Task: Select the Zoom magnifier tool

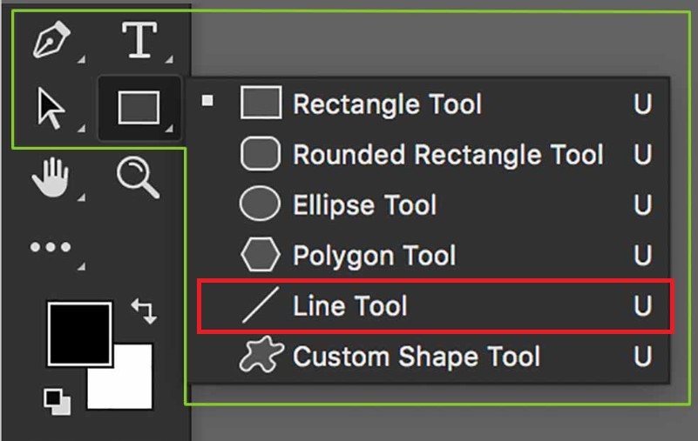Action: pyautogui.click(x=139, y=178)
